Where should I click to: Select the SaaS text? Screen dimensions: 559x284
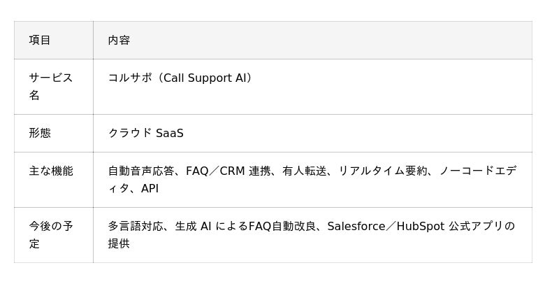(165, 133)
